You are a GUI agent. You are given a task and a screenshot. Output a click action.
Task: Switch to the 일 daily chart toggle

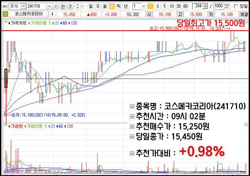pyautogui.click(x=90, y=6)
